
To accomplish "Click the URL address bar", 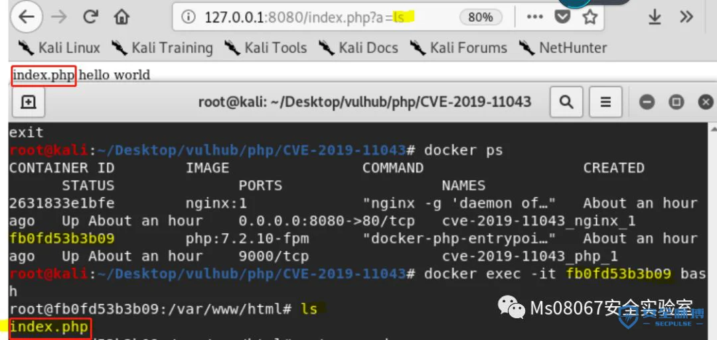I will click(x=320, y=17).
